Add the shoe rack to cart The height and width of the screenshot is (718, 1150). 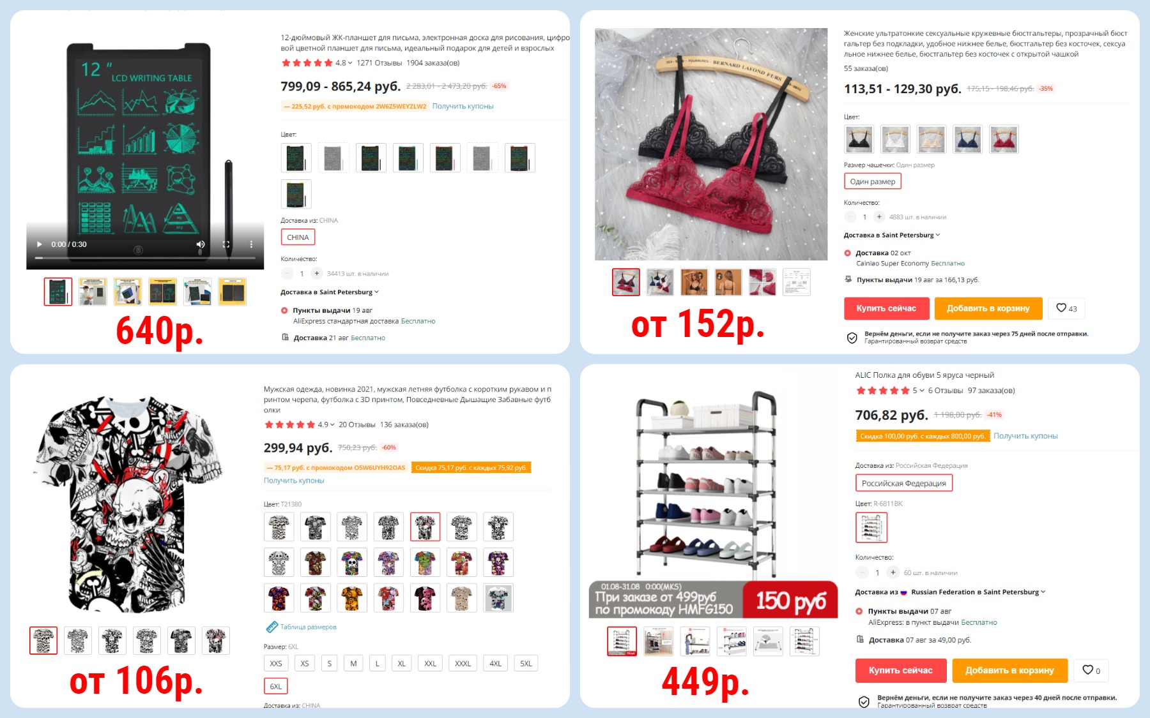click(1009, 670)
